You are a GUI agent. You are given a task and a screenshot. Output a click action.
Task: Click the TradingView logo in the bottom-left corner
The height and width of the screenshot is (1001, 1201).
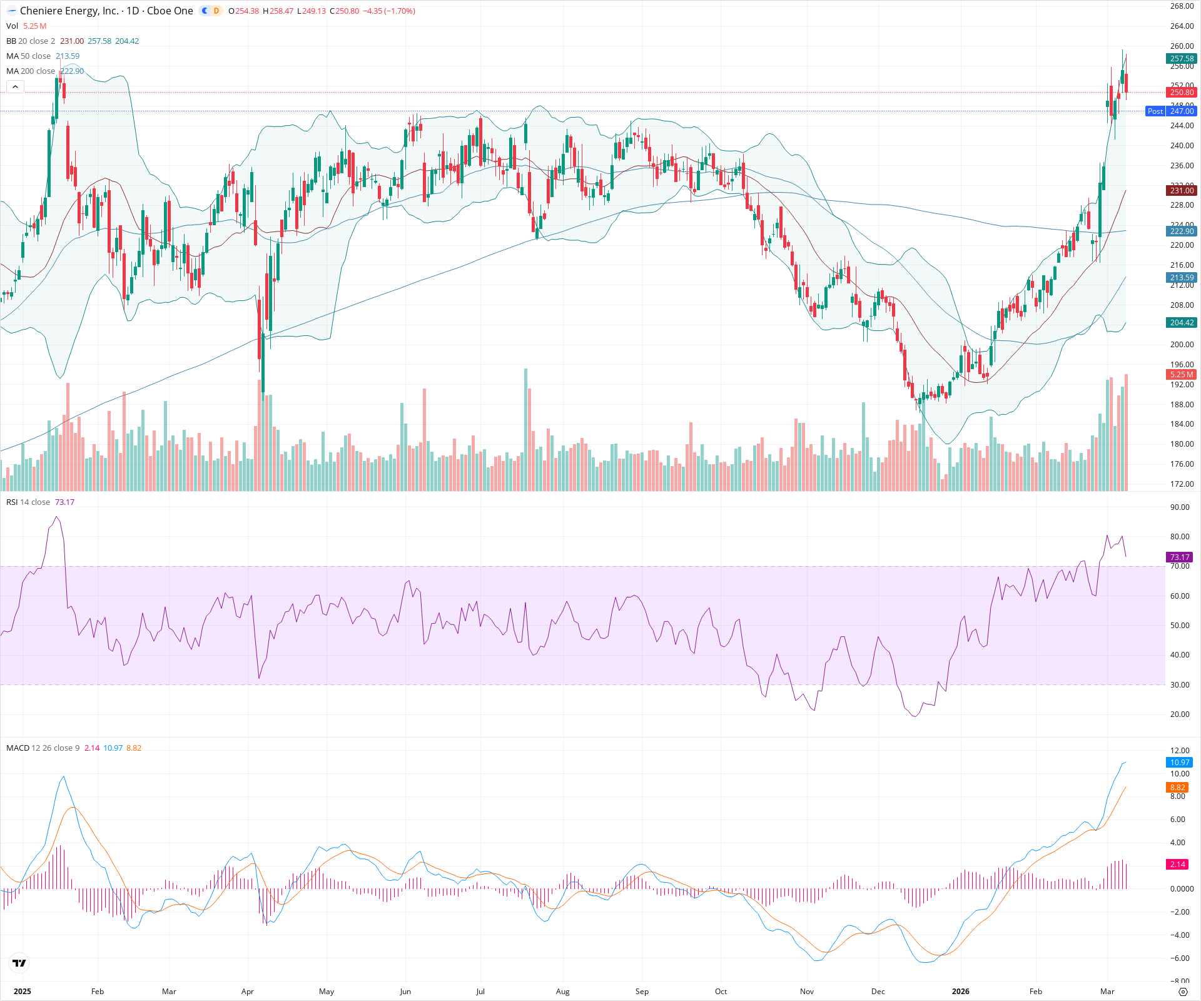[x=19, y=964]
